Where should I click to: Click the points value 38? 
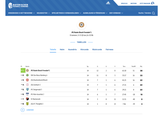[x=141, y=71]
